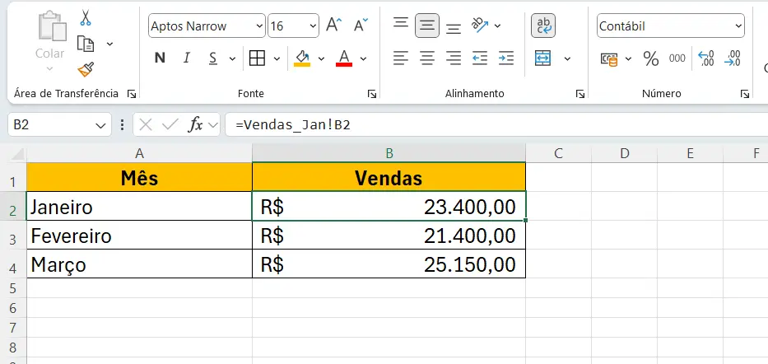Select the Format Painter brush
The width and height of the screenshot is (768, 364).
tap(86, 69)
